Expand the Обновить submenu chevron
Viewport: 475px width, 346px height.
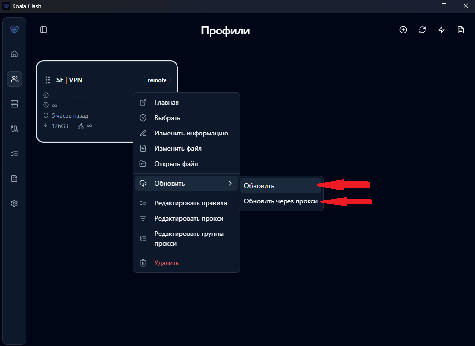point(230,183)
